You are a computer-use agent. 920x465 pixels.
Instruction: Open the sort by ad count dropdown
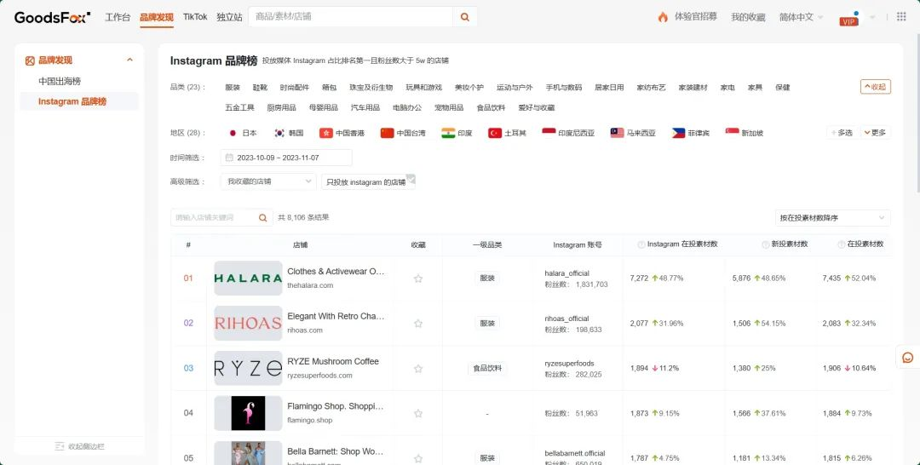coord(832,218)
